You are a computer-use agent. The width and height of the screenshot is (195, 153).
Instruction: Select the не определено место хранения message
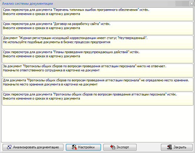click(97, 85)
